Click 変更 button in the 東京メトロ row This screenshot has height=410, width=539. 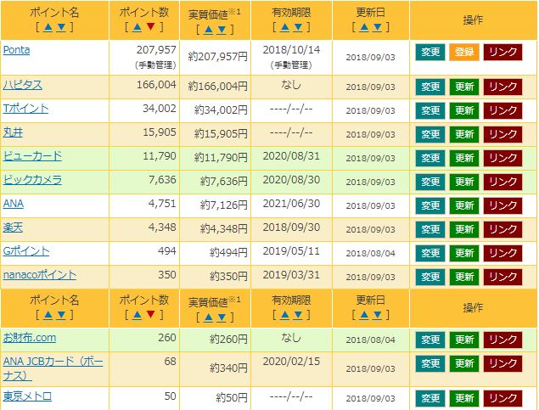pos(430,398)
